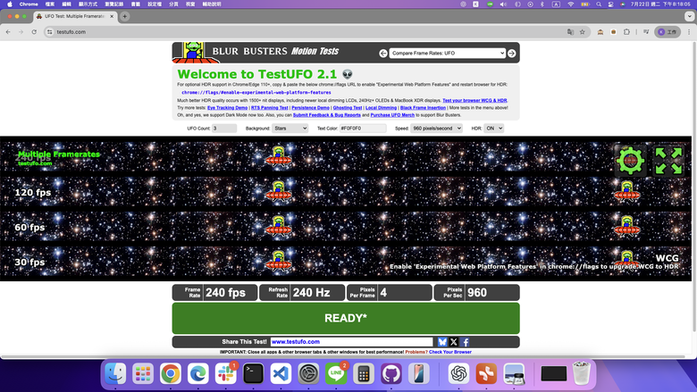This screenshot has height=392, width=697.
Task: Bookmark this page with star icon
Action: (583, 32)
